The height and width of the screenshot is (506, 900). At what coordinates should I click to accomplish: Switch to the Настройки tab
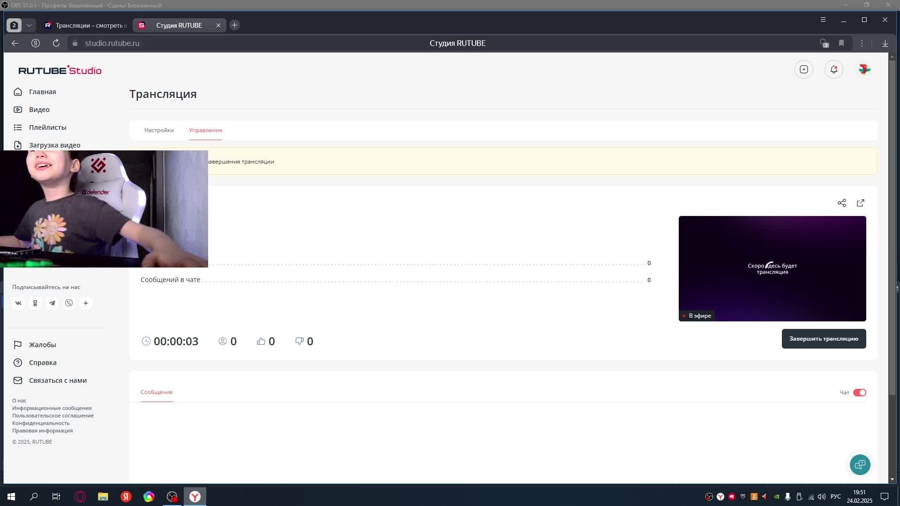tap(159, 130)
